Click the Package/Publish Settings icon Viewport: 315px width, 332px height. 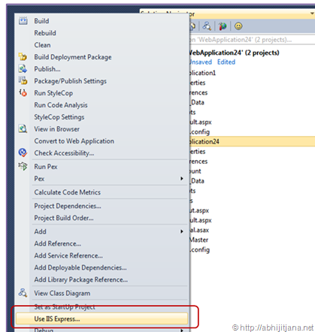[23, 80]
